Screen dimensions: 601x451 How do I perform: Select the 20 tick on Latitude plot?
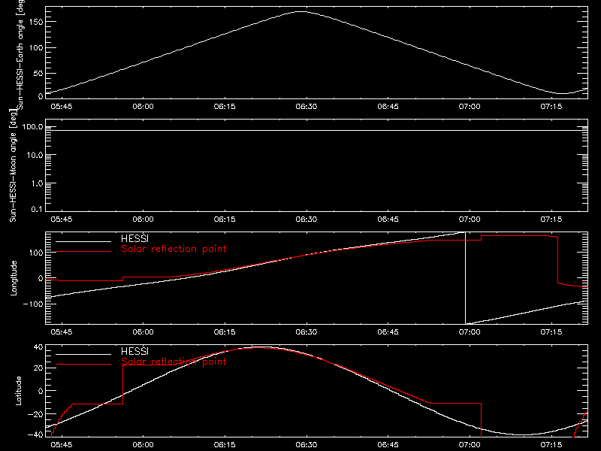pos(38,368)
